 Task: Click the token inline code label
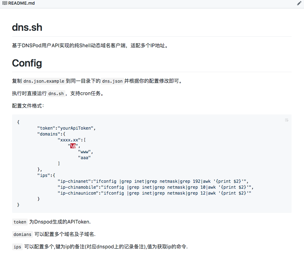coord(20,222)
